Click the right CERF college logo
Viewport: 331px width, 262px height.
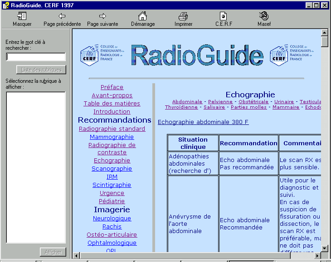[292, 55]
